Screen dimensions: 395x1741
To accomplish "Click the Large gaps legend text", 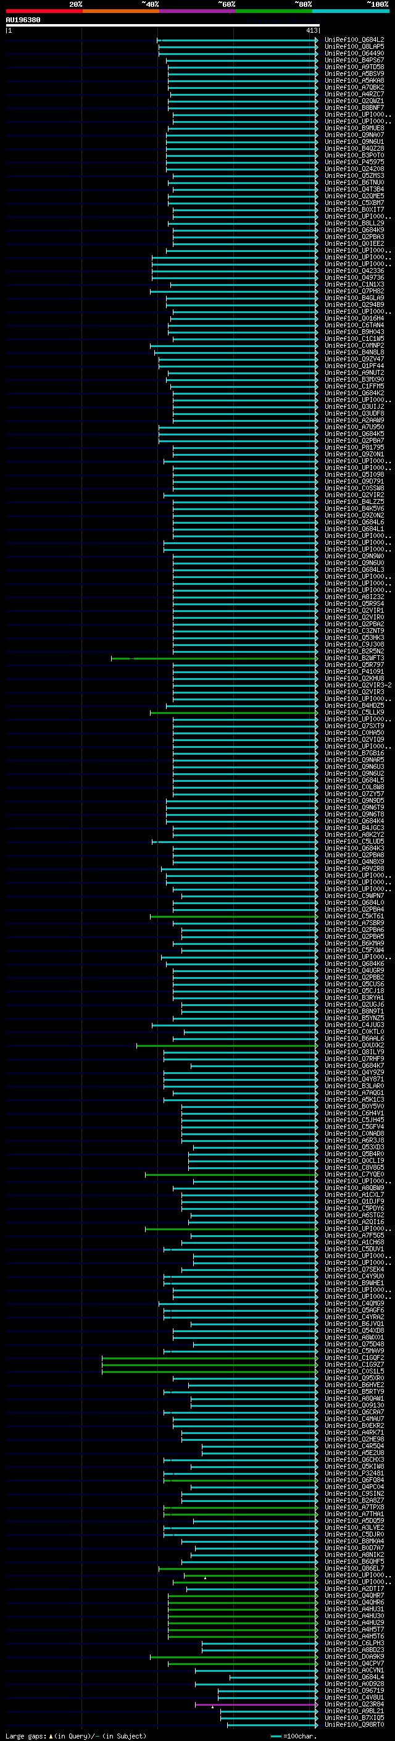I will (x=27, y=1735).
